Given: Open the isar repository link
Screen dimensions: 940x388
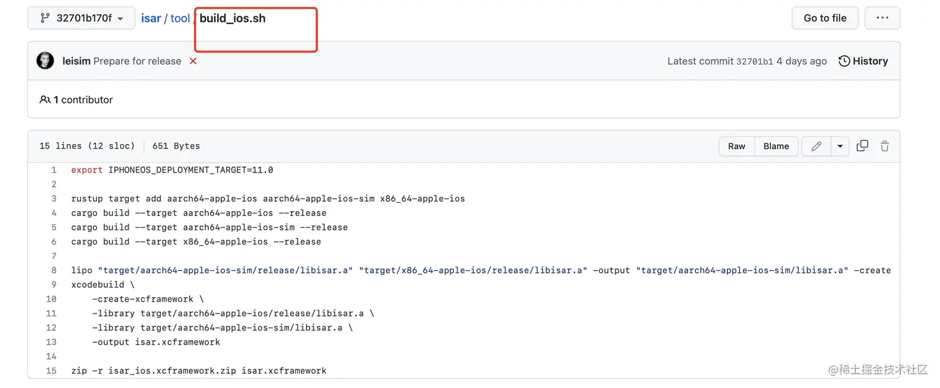Looking at the screenshot, I should (150, 18).
